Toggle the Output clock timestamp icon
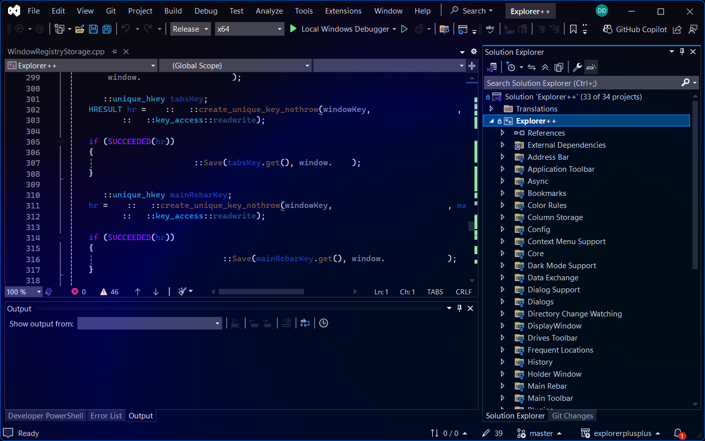Viewport: 705px width, 441px height. tap(324, 323)
